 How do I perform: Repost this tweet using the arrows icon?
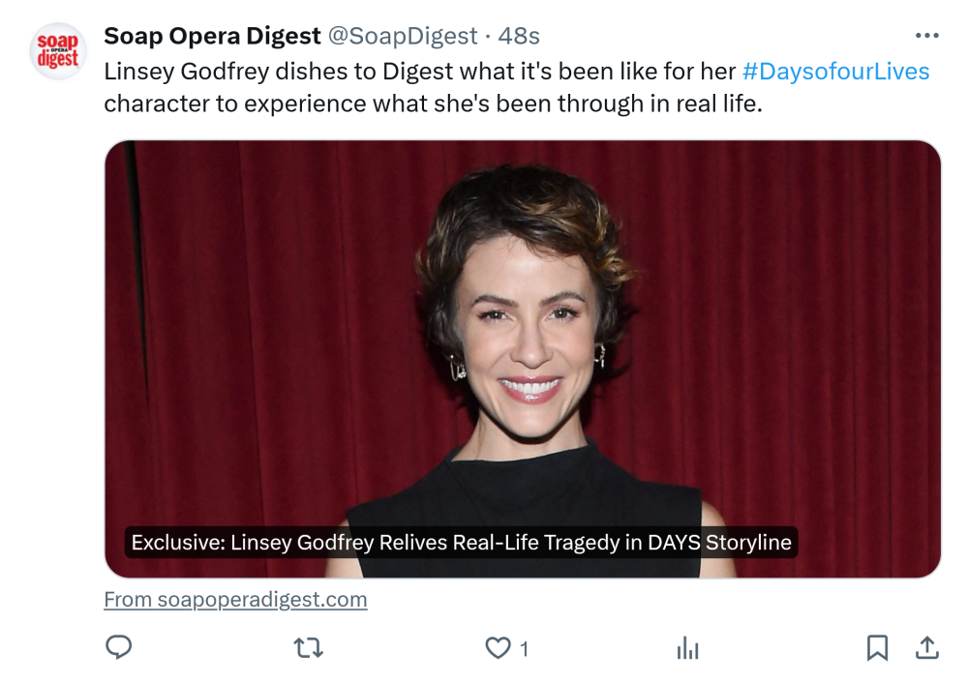[x=308, y=647]
